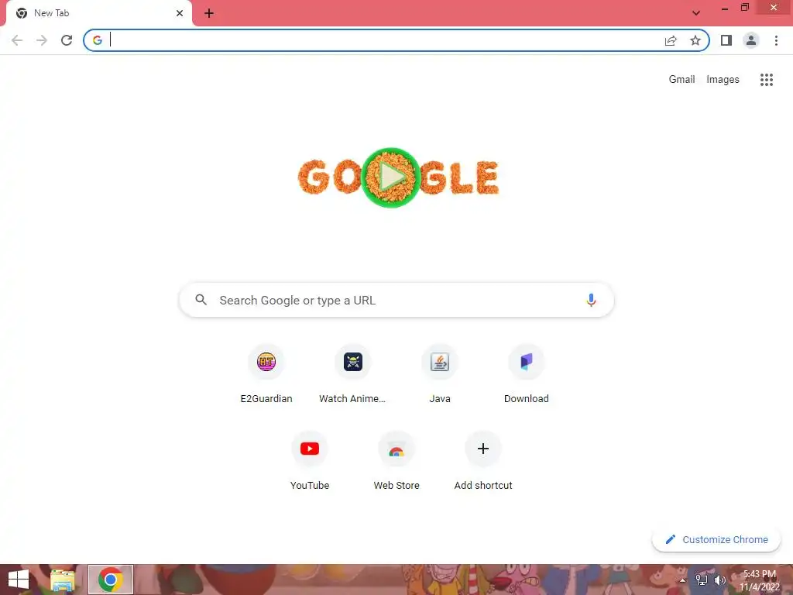Click the Customize Chrome button
793x595 pixels.
click(x=716, y=540)
